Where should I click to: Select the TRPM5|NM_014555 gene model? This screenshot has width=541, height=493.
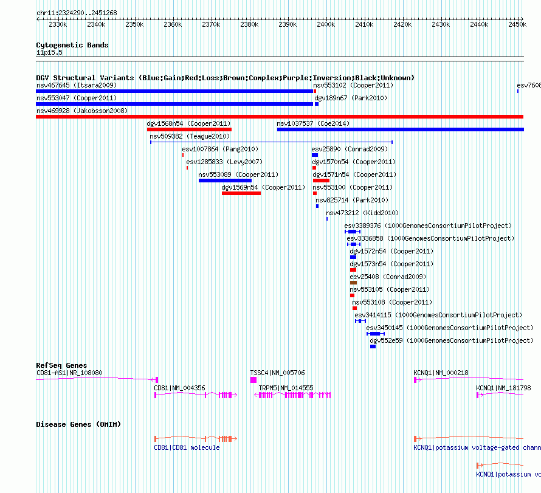coord(292,395)
